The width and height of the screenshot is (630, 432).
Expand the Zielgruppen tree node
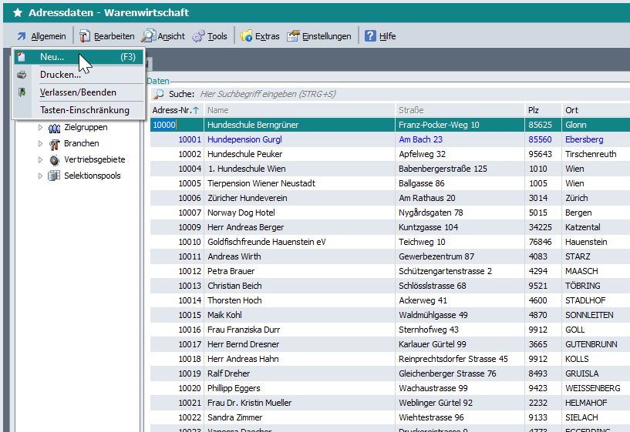41,128
